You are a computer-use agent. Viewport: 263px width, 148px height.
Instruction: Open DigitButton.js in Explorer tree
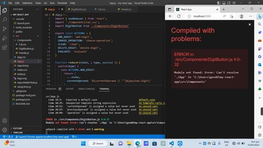click(26, 49)
